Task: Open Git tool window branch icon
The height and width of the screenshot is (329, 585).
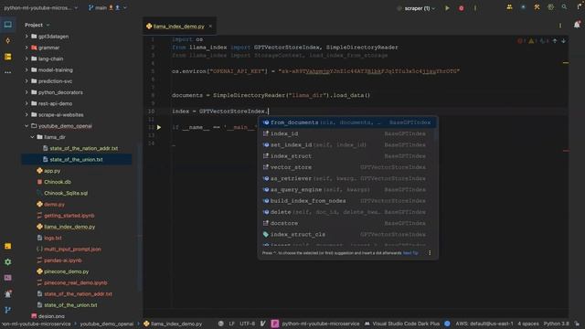Action: pyautogui.click(x=8, y=310)
